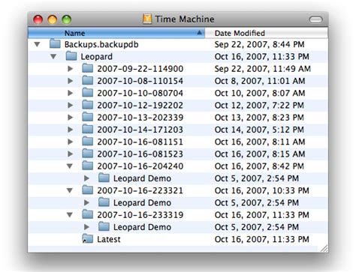Select the 2007-10-13-202339 name
The width and height of the screenshot is (356, 272).
click(140, 118)
